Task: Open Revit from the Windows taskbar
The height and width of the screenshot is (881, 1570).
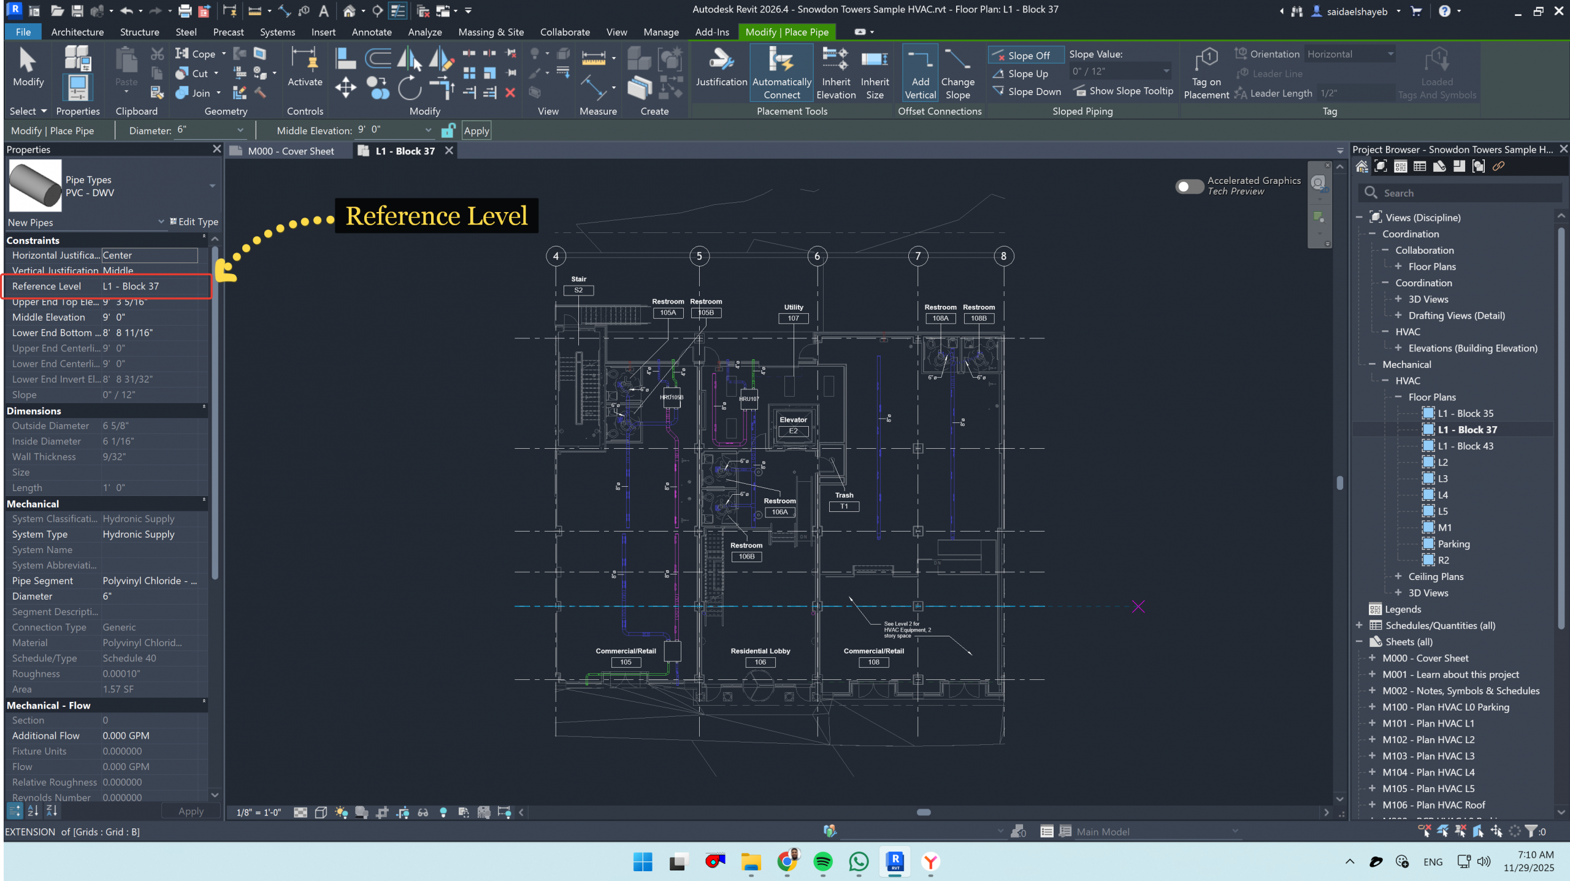Action: (895, 861)
